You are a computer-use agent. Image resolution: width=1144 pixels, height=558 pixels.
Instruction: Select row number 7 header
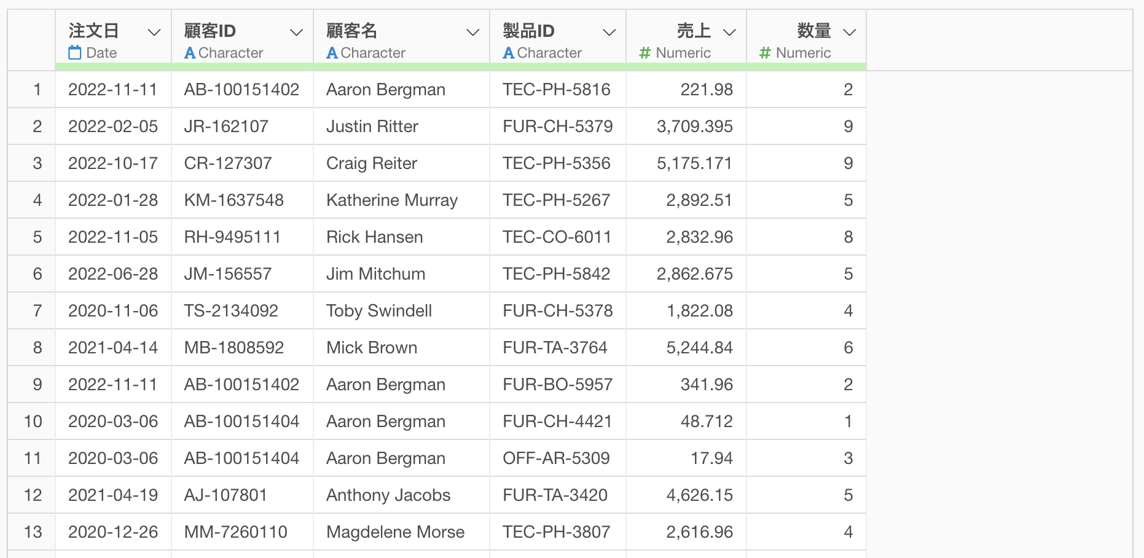[x=37, y=311]
